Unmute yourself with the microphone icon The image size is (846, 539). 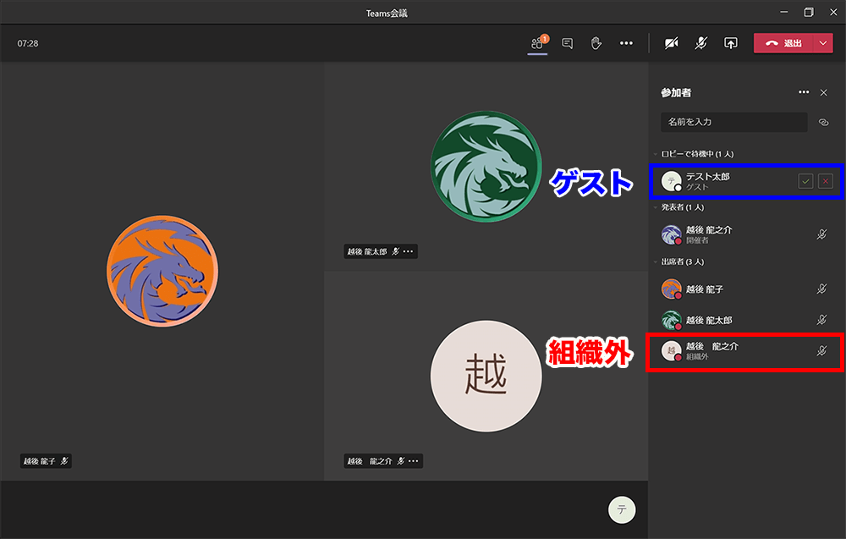pos(700,42)
